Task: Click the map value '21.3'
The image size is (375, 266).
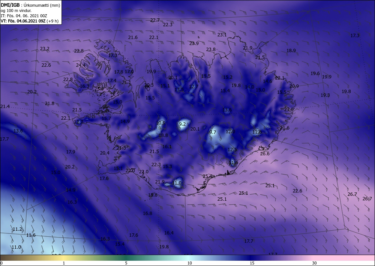Action: (121, 148)
